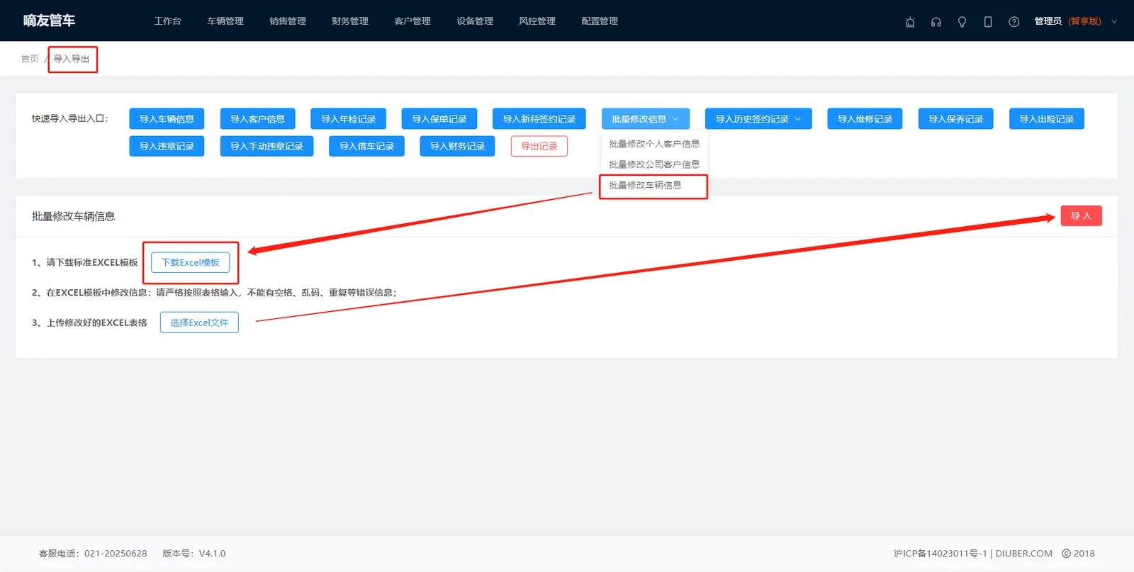
Task: Expand the 导入历史签约记录 dropdown button
Action: pyautogui.click(x=758, y=119)
